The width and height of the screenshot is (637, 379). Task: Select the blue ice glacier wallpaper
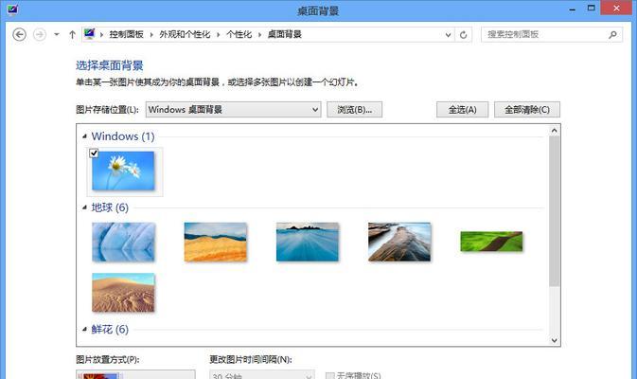point(123,242)
